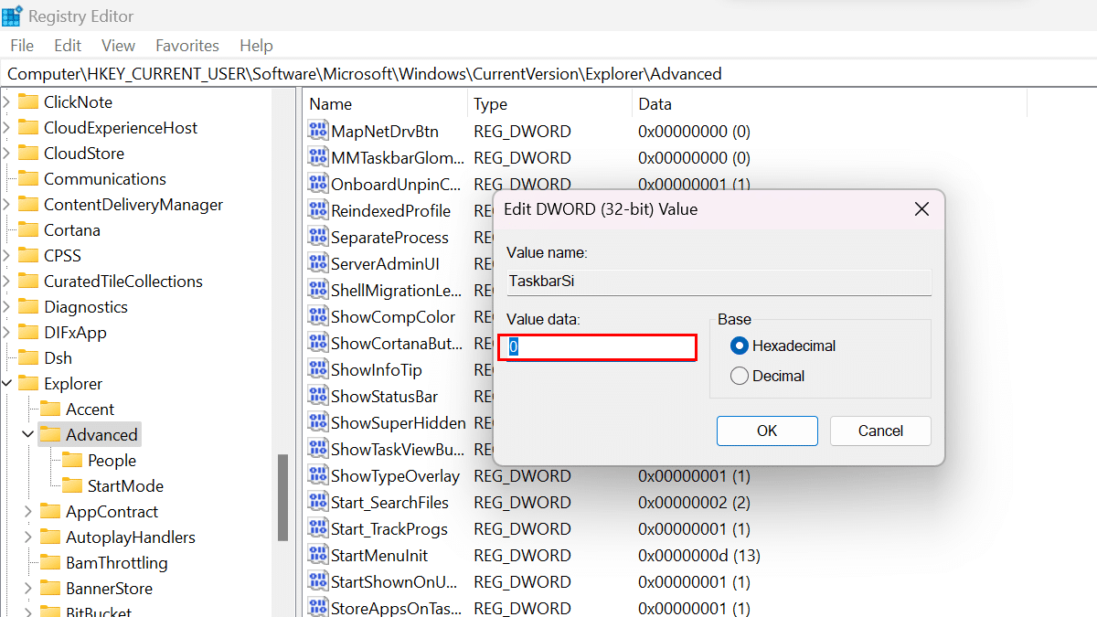Open the Edit menu
Image resolution: width=1097 pixels, height=617 pixels.
point(68,46)
